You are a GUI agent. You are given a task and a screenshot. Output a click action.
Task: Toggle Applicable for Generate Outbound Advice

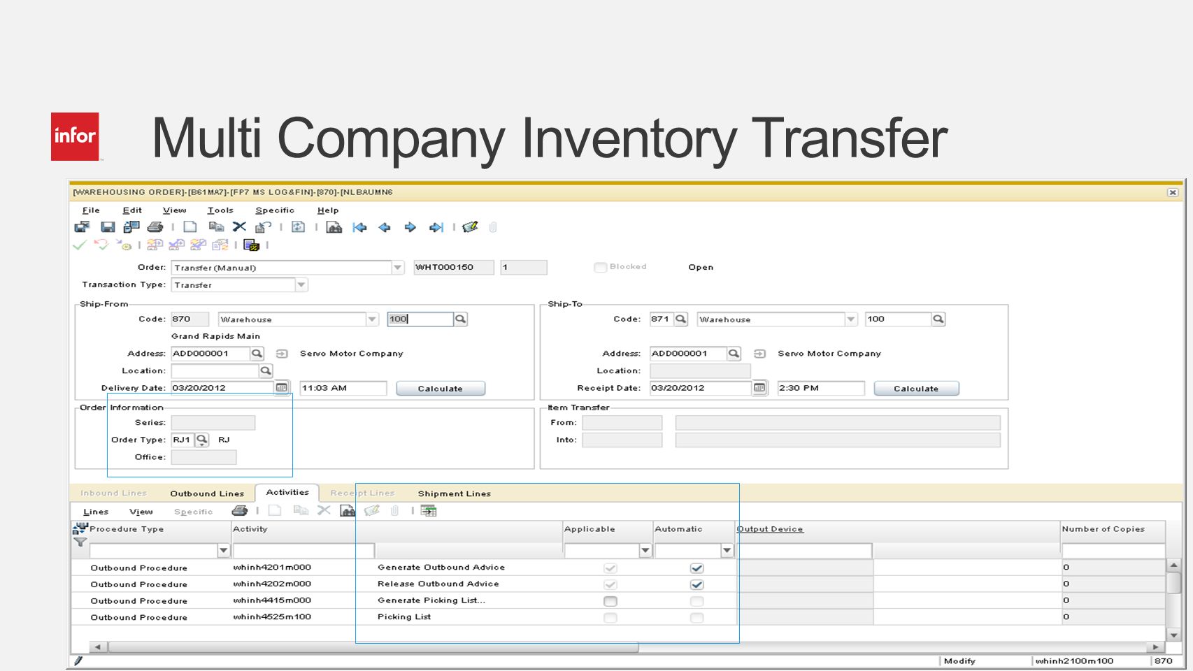610,568
